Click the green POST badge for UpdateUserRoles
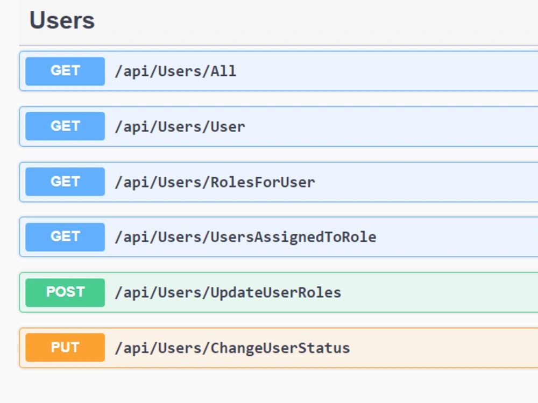The image size is (538, 403). (x=65, y=292)
